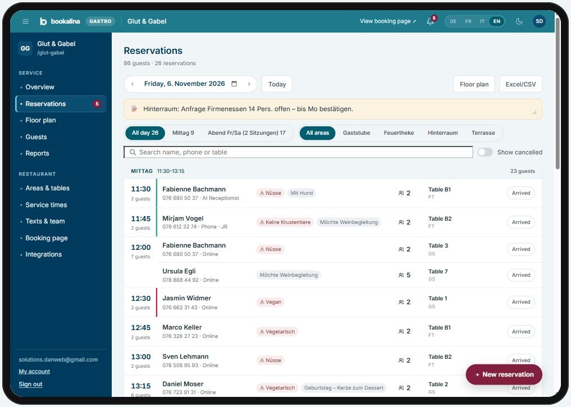Click the search name, phone or table field

coord(298,152)
